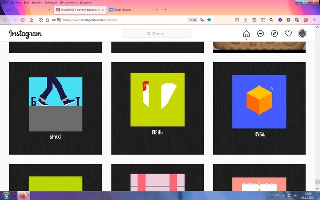Click the Firefox taskbar icon
The image size is (320, 200).
[x=23, y=196]
